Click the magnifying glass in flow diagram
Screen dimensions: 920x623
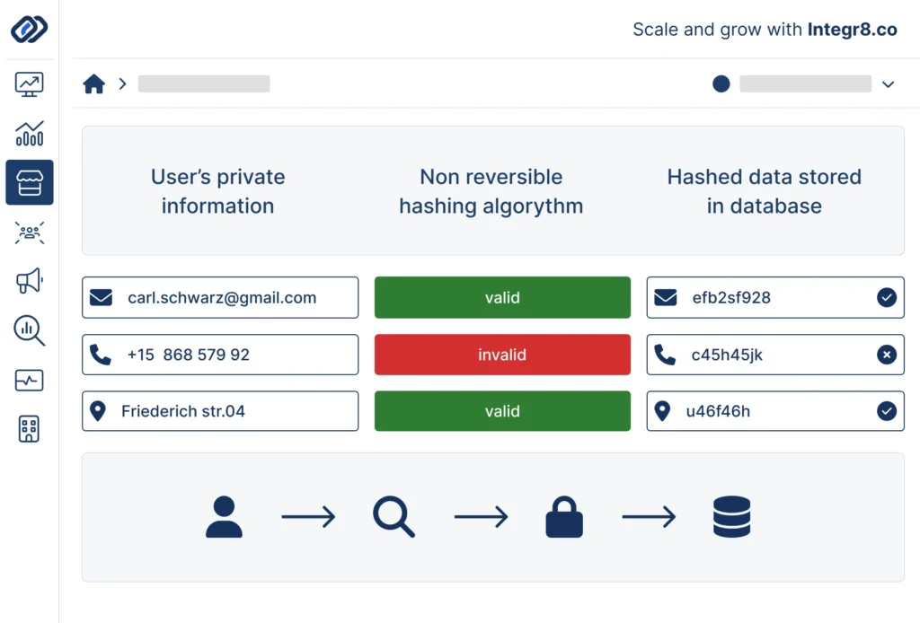394,517
